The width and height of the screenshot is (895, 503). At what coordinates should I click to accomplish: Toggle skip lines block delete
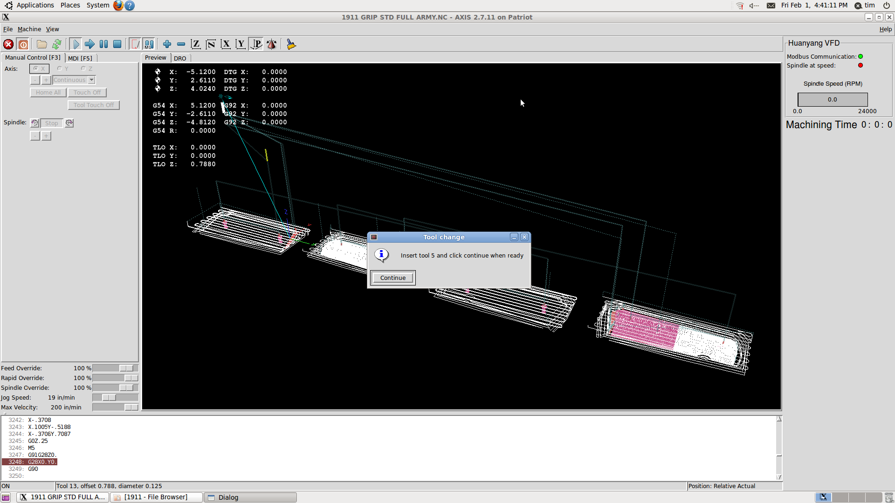pos(135,44)
